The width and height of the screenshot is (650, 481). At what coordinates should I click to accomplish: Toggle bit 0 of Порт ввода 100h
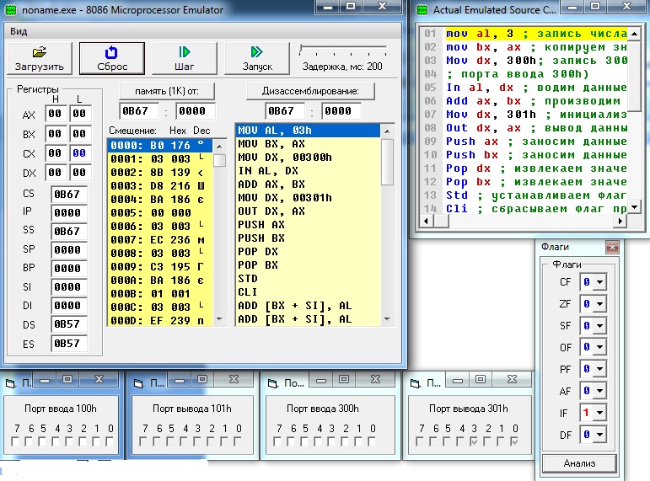(x=110, y=441)
